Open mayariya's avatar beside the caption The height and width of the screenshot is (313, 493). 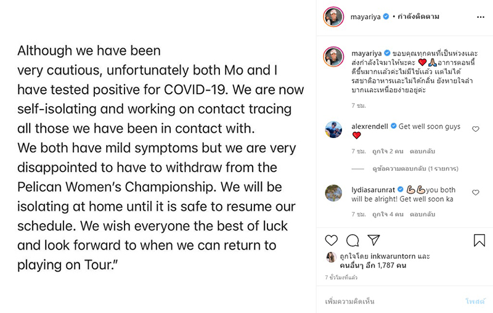pyautogui.click(x=333, y=57)
